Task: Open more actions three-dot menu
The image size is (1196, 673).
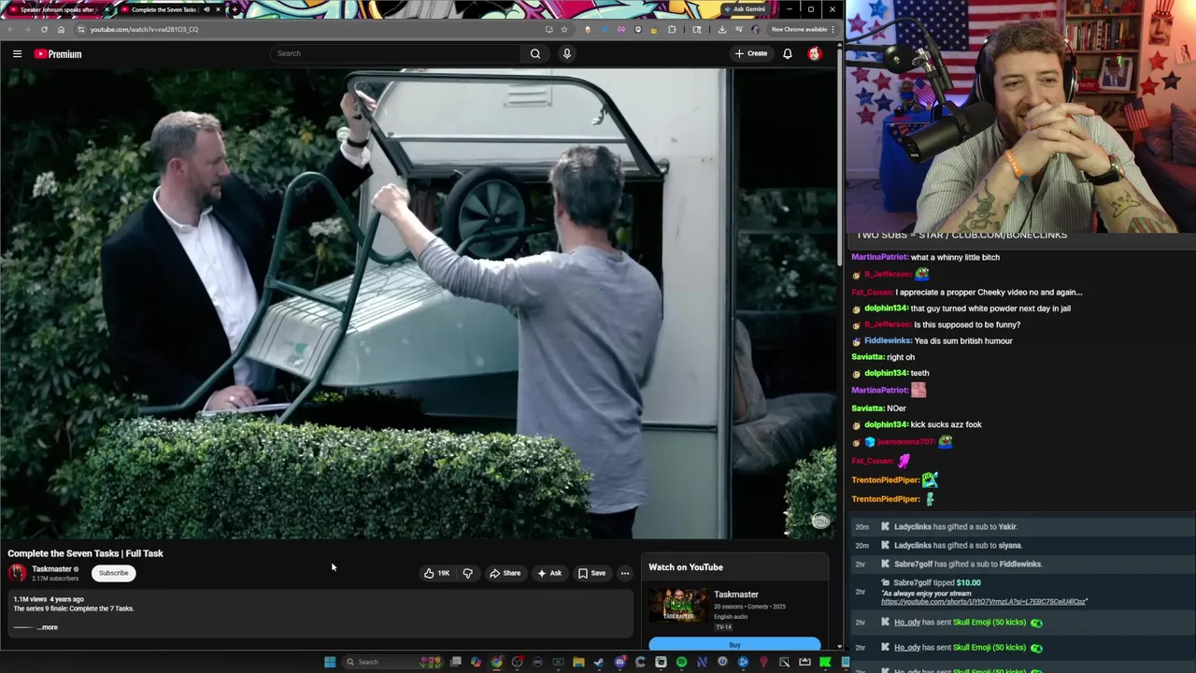Action: coord(625,573)
